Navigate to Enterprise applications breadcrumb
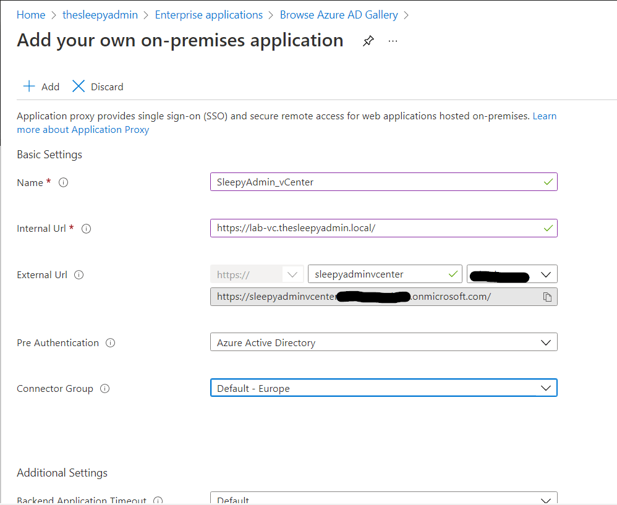Viewport: 617px width, 505px height. (x=208, y=15)
